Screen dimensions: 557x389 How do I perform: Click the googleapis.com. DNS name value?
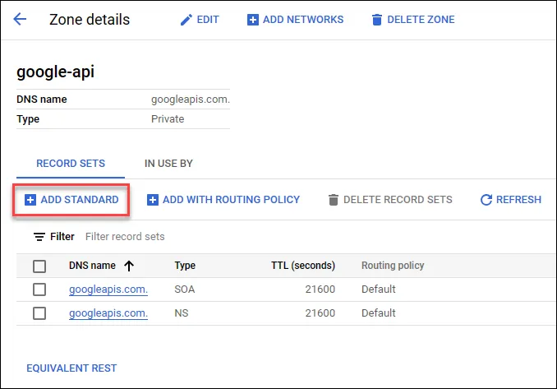tap(191, 100)
